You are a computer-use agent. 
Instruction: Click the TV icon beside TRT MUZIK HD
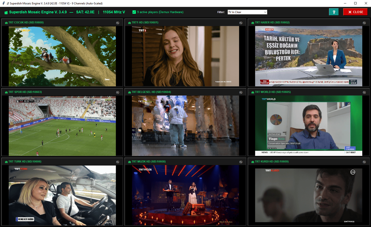tap(129, 162)
